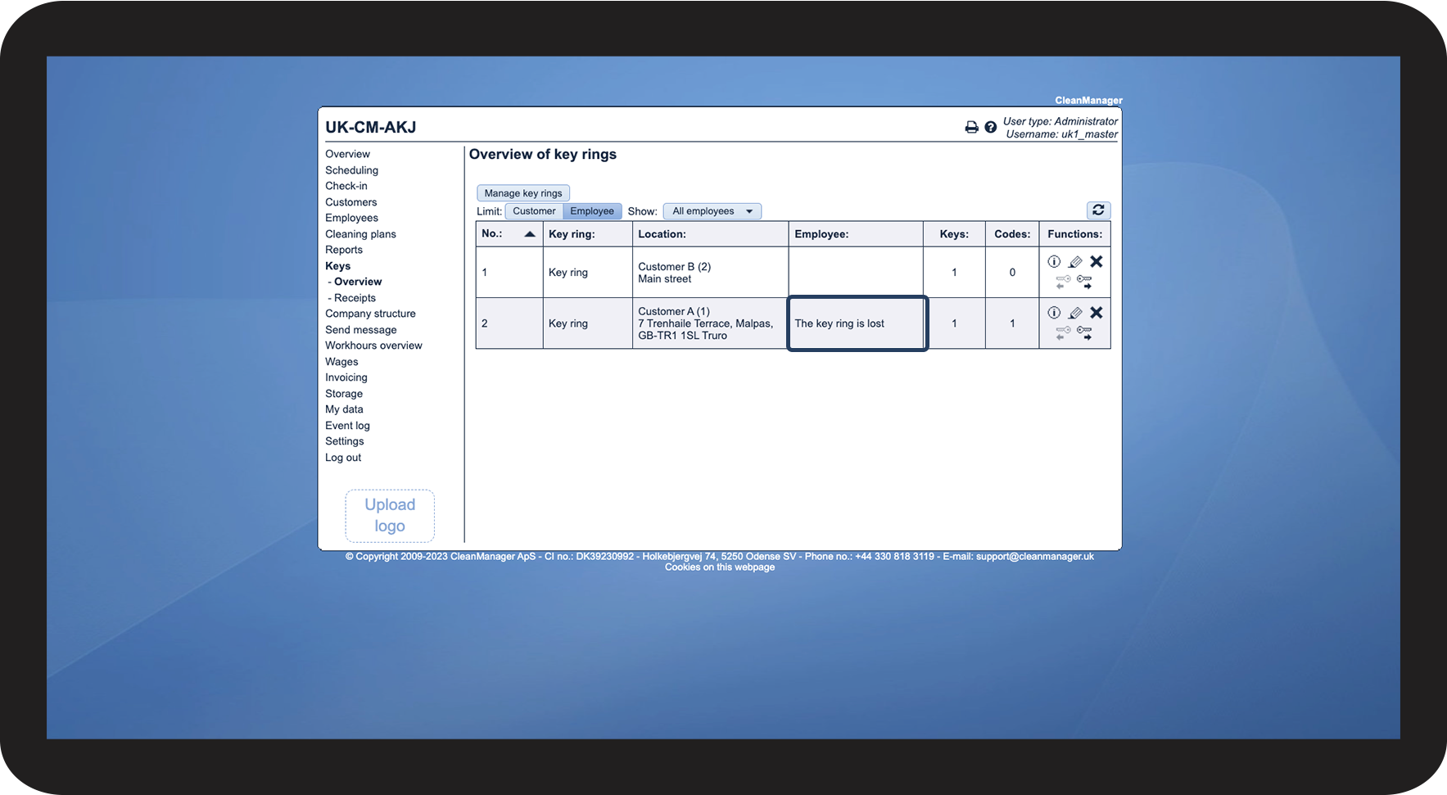Viewport: 1447px width, 795px height.
Task: Click the Functions: column header
Action: click(1074, 234)
